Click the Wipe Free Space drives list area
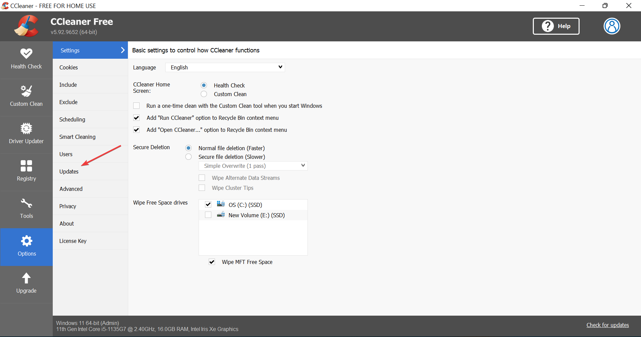The width and height of the screenshot is (641, 337). coord(253,228)
